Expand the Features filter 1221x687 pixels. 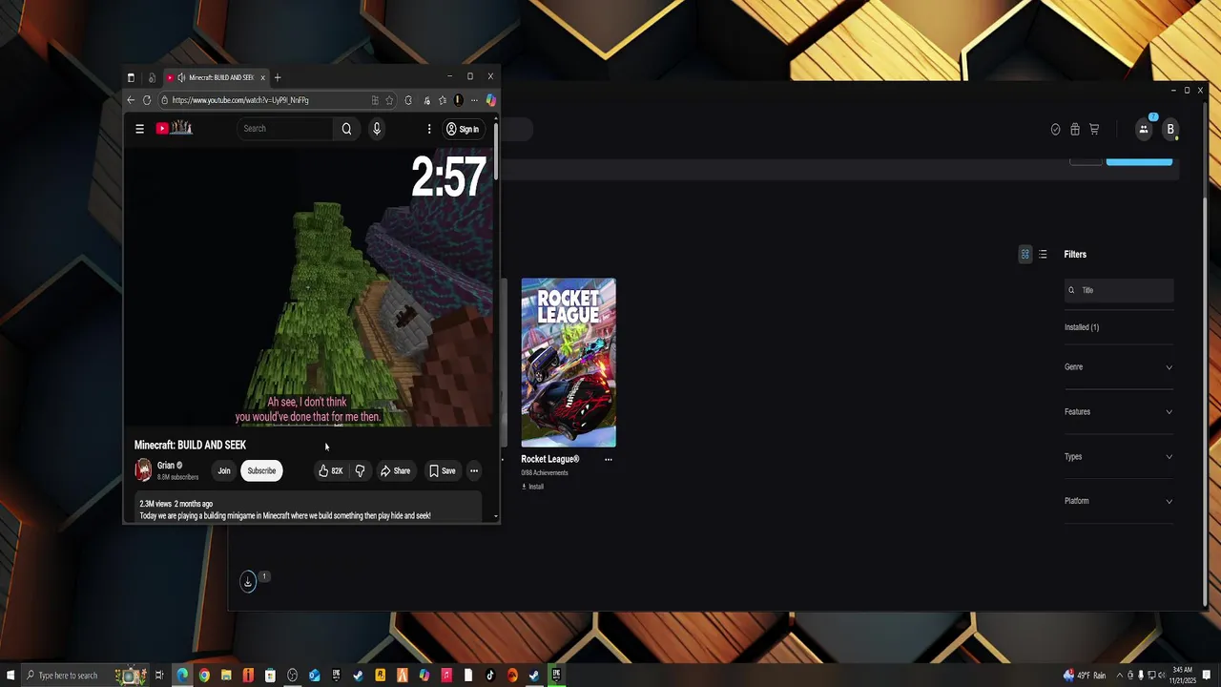tap(1118, 412)
